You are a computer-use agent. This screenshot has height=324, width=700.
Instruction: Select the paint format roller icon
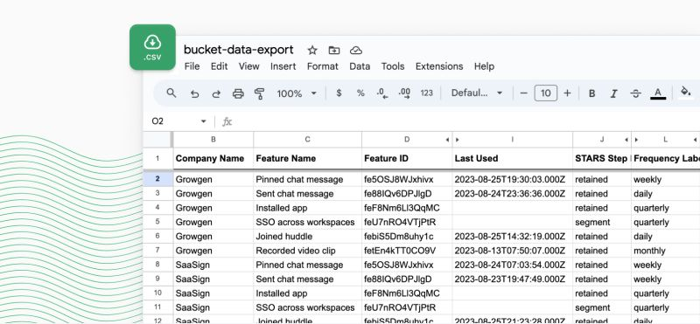(x=259, y=93)
